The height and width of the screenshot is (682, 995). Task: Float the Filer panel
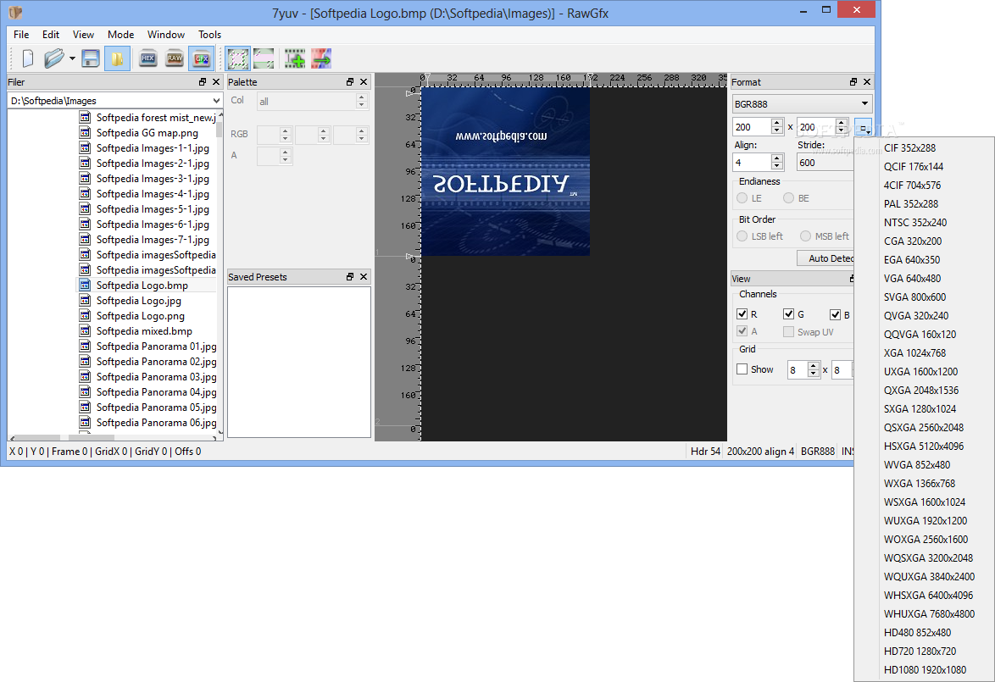tap(203, 82)
